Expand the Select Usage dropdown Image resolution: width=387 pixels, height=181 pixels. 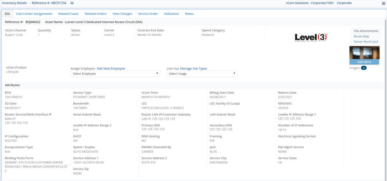click(202, 74)
